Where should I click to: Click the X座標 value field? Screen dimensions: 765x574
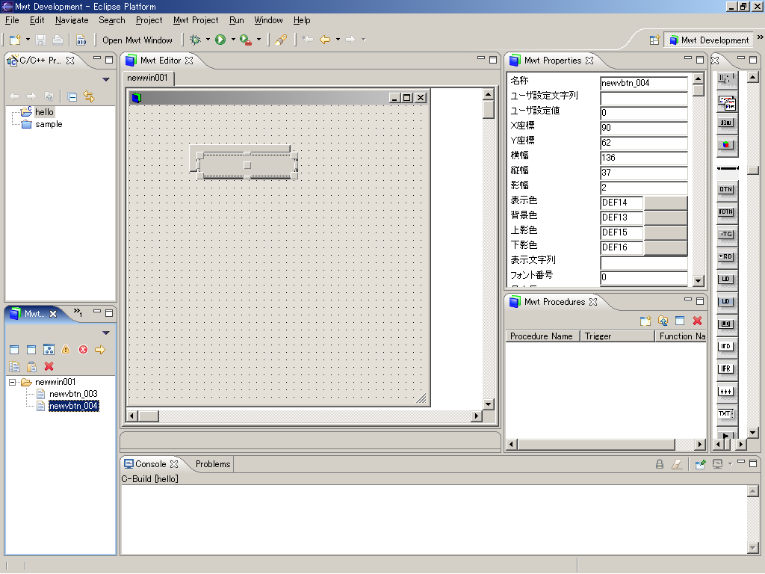point(643,128)
